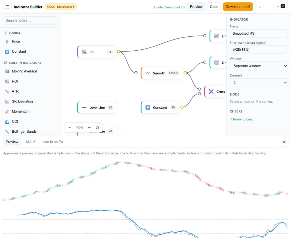291x238 pixels.
Task: Click the CCI icon in the palette
Action: [7, 122]
